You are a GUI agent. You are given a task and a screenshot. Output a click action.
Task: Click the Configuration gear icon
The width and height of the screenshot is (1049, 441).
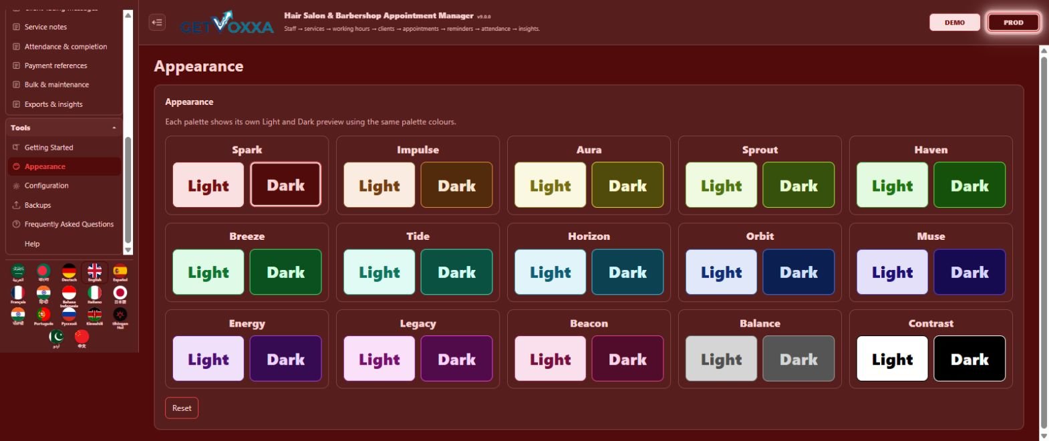pos(16,186)
